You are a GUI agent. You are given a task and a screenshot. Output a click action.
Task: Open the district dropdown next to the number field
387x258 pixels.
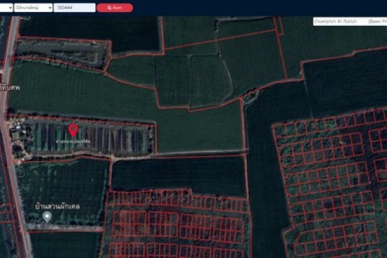coord(33,8)
